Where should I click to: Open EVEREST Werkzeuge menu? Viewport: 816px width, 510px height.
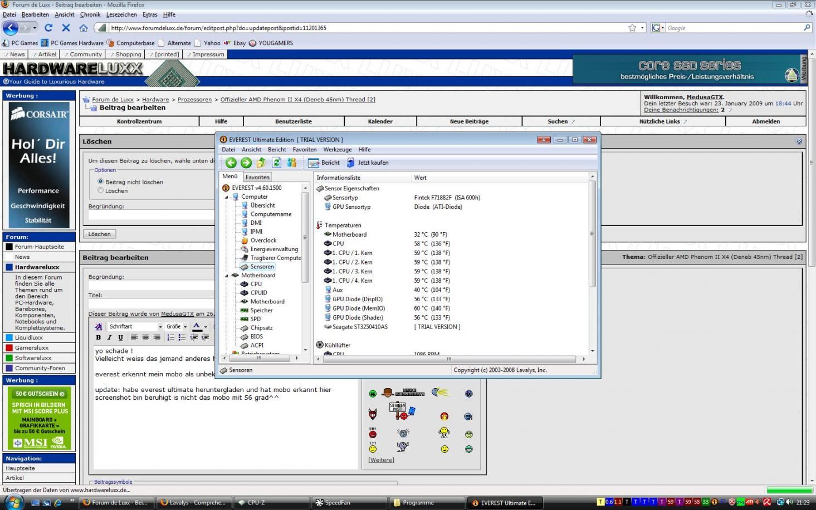click(x=338, y=150)
